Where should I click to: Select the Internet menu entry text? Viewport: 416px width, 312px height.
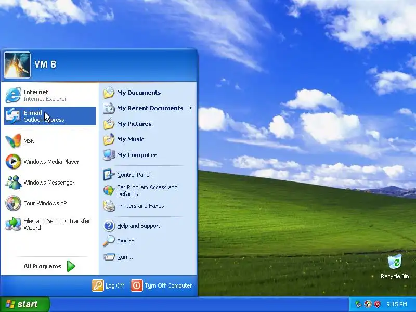(x=36, y=92)
